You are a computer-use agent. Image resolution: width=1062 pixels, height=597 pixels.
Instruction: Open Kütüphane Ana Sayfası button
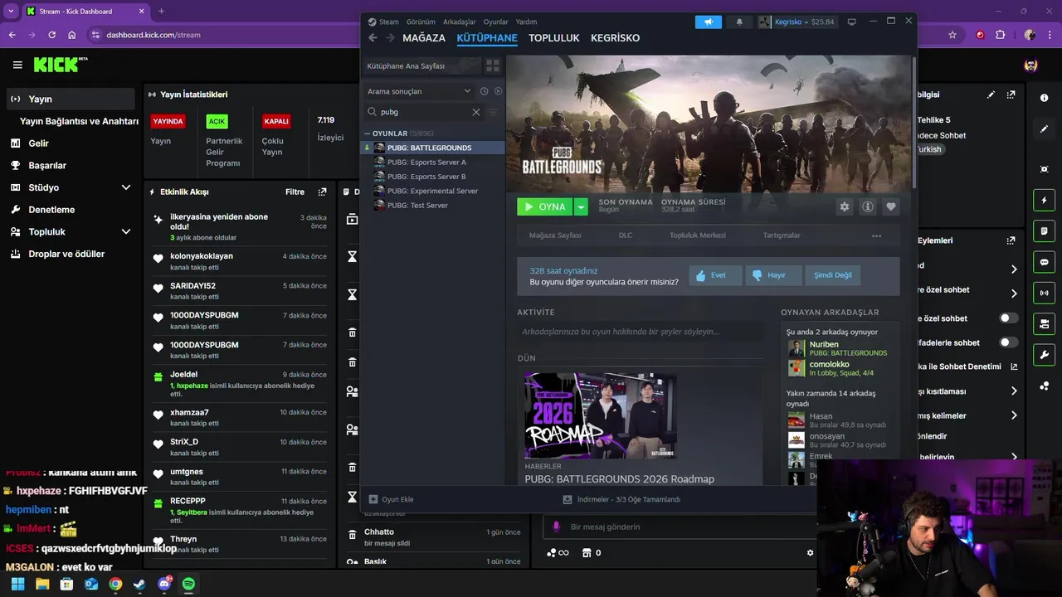tap(422, 66)
